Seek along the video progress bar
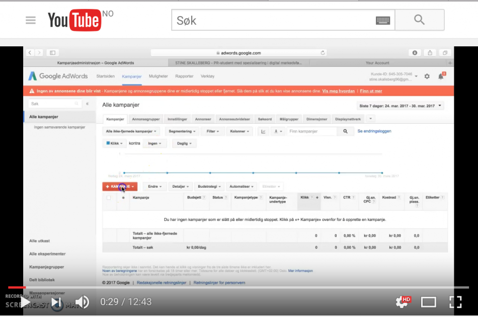The height and width of the screenshot is (317, 478). (238, 287)
